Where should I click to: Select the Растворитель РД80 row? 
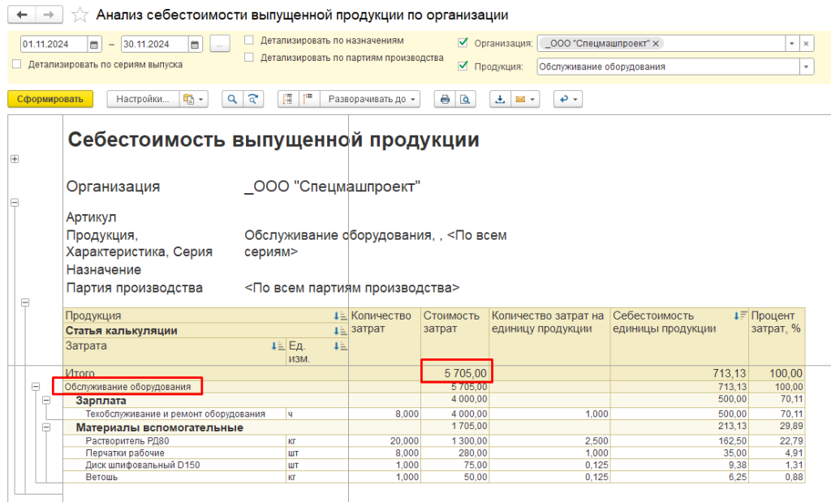[127, 440]
